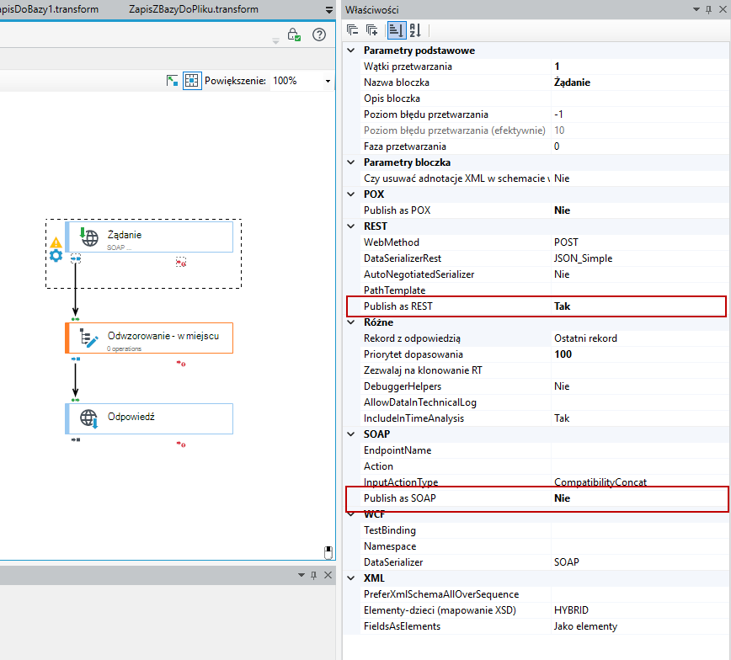Pin the Właściwości panel
This screenshot has width=731, height=660.
[x=708, y=9]
